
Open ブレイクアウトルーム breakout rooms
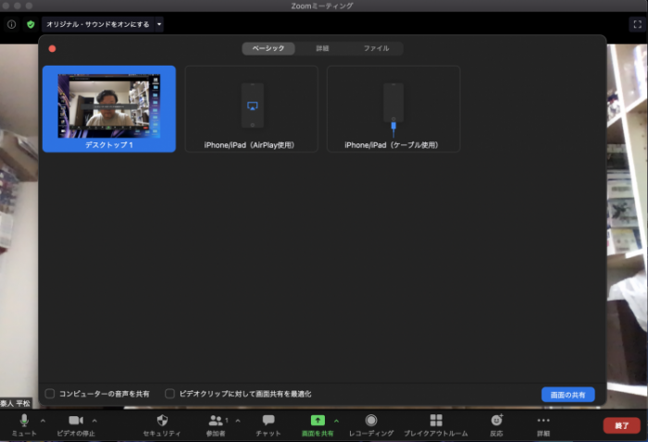point(436,425)
